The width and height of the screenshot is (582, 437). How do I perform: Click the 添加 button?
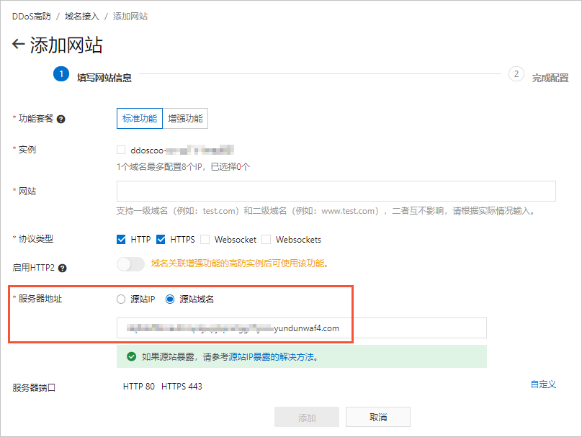(307, 418)
